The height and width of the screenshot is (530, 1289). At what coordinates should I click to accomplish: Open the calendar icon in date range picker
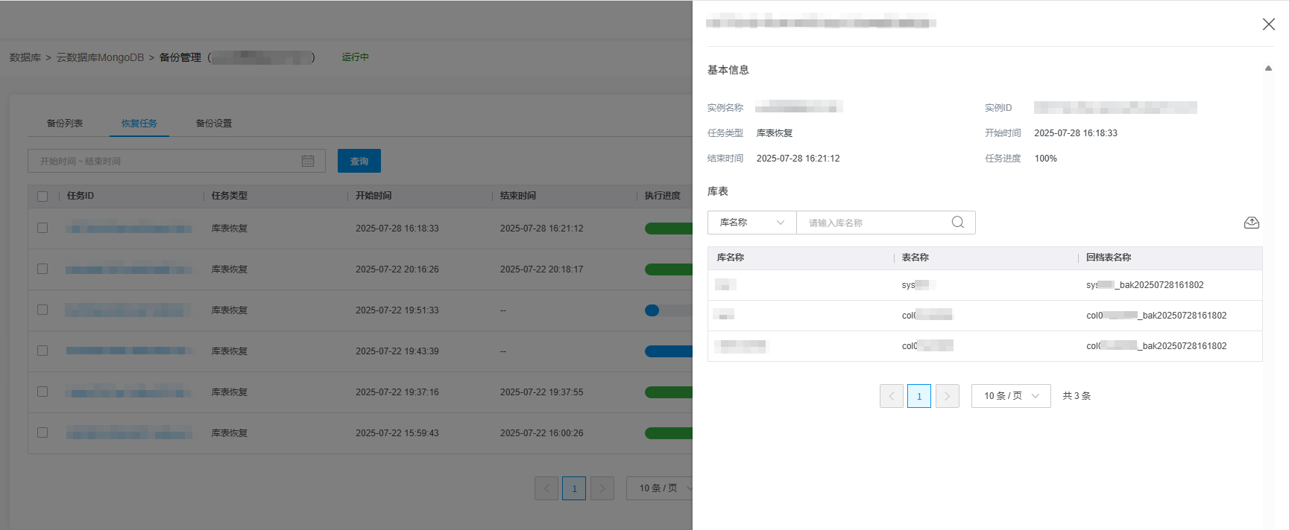click(x=307, y=161)
